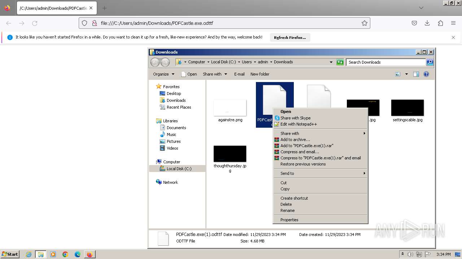Open a new Firefox tab with plus
Viewport: 462px width, 259px height.
pos(104,8)
